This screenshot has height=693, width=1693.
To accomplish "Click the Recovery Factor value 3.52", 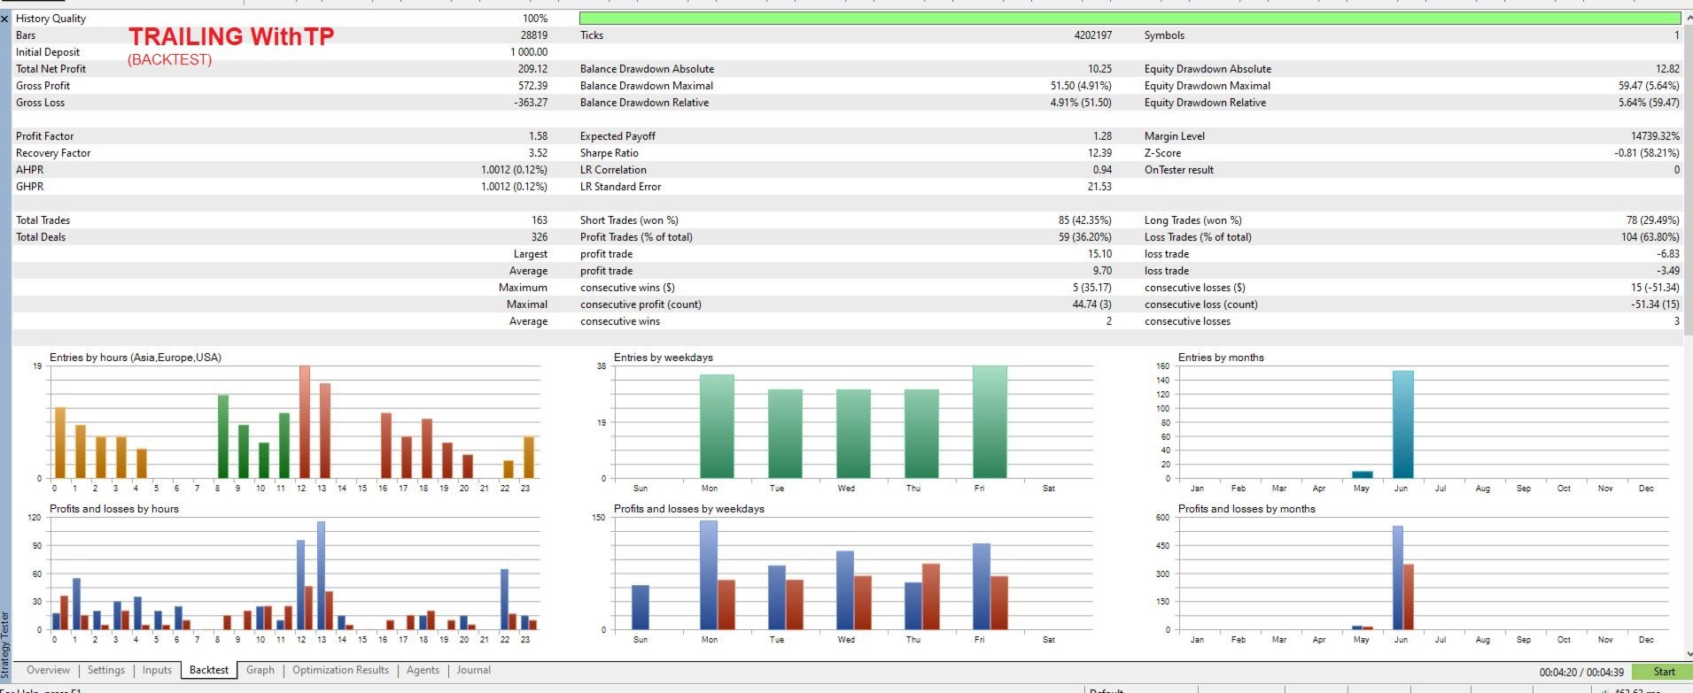I will coord(538,153).
